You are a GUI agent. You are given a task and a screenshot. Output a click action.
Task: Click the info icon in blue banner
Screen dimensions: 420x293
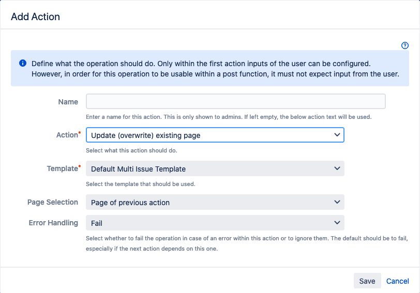(23, 63)
